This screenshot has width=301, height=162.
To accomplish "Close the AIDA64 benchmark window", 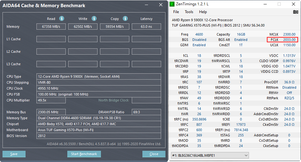I will [x=161, y=5].
